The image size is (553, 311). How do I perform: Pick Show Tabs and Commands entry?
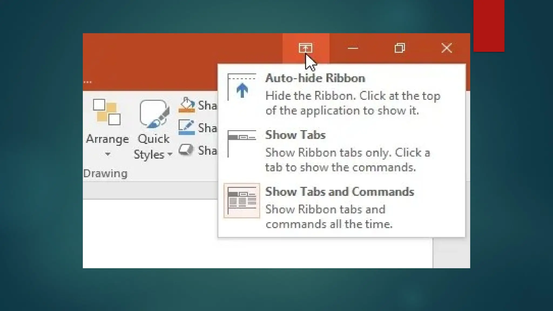[339, 192]
